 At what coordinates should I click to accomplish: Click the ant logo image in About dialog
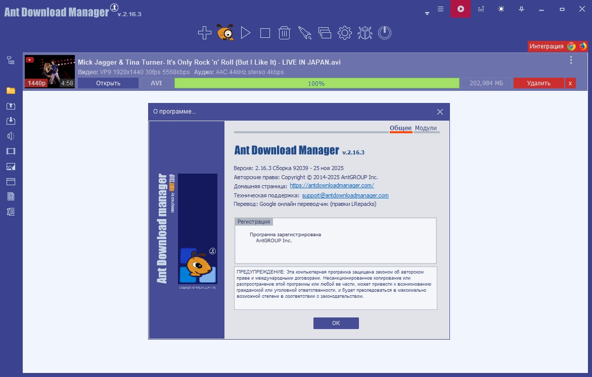click(x=198, y=229)
